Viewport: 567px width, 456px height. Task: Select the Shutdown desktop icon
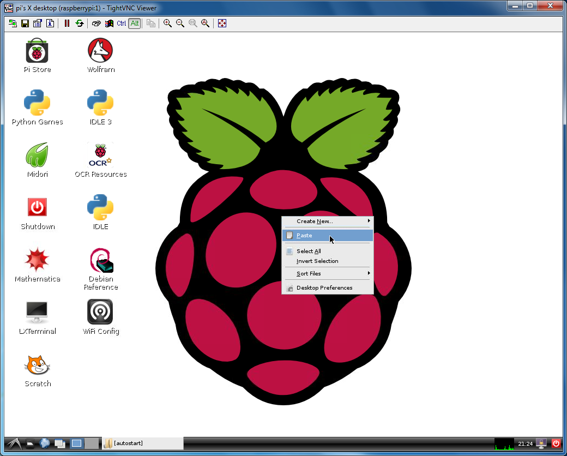(x=37, y=213)
